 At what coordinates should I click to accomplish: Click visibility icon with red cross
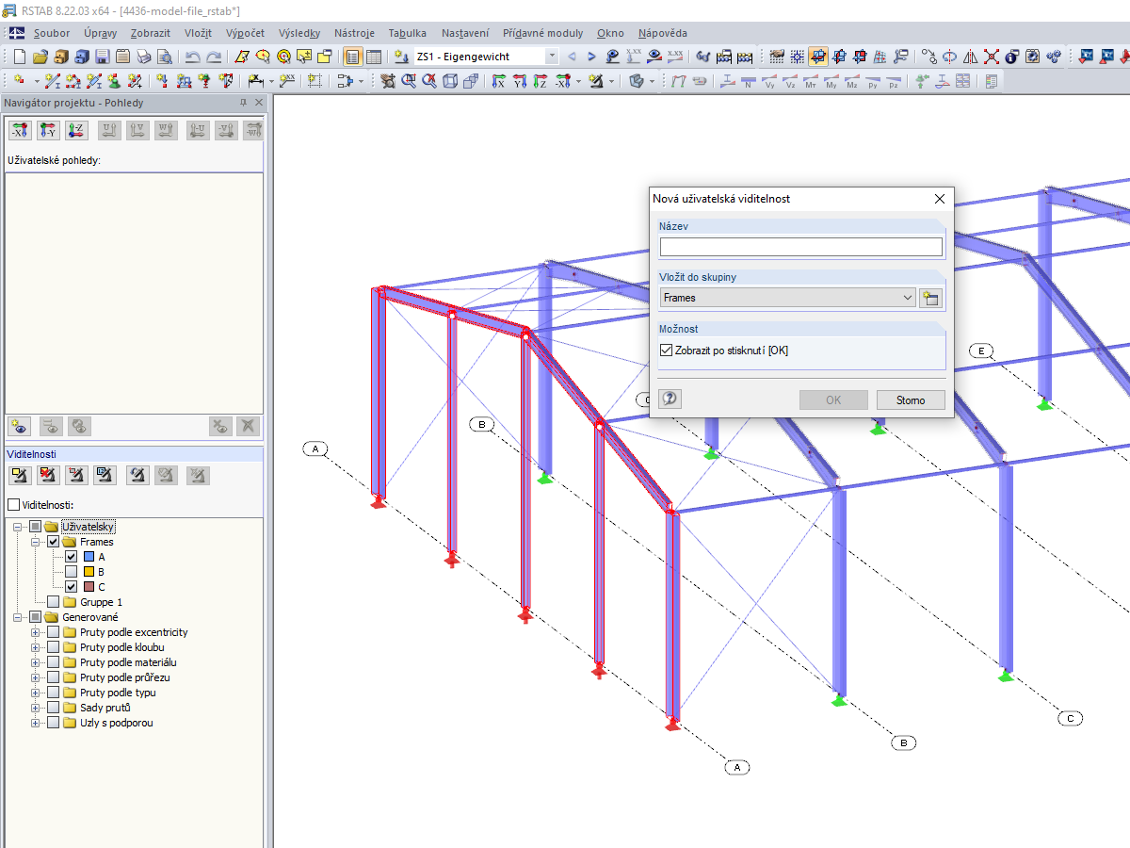click(x=49, y=476)
